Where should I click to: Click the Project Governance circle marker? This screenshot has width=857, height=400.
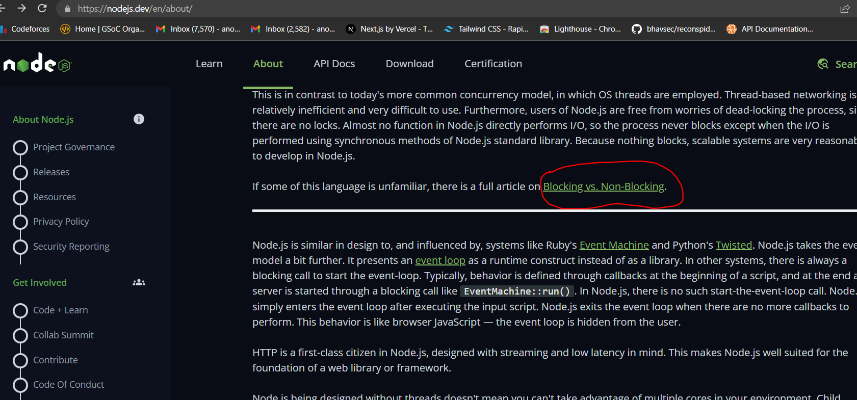(20, 148)
